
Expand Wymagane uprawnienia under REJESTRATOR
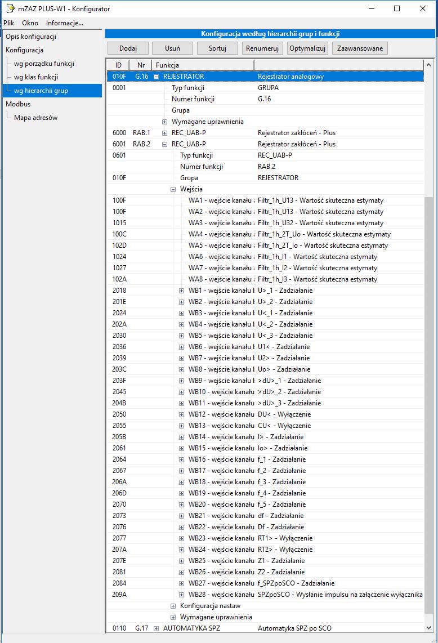pyautogui.click(x=164, y=122)
